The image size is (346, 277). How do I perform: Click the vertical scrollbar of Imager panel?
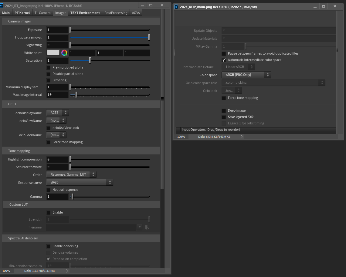[x=162, y=99]
